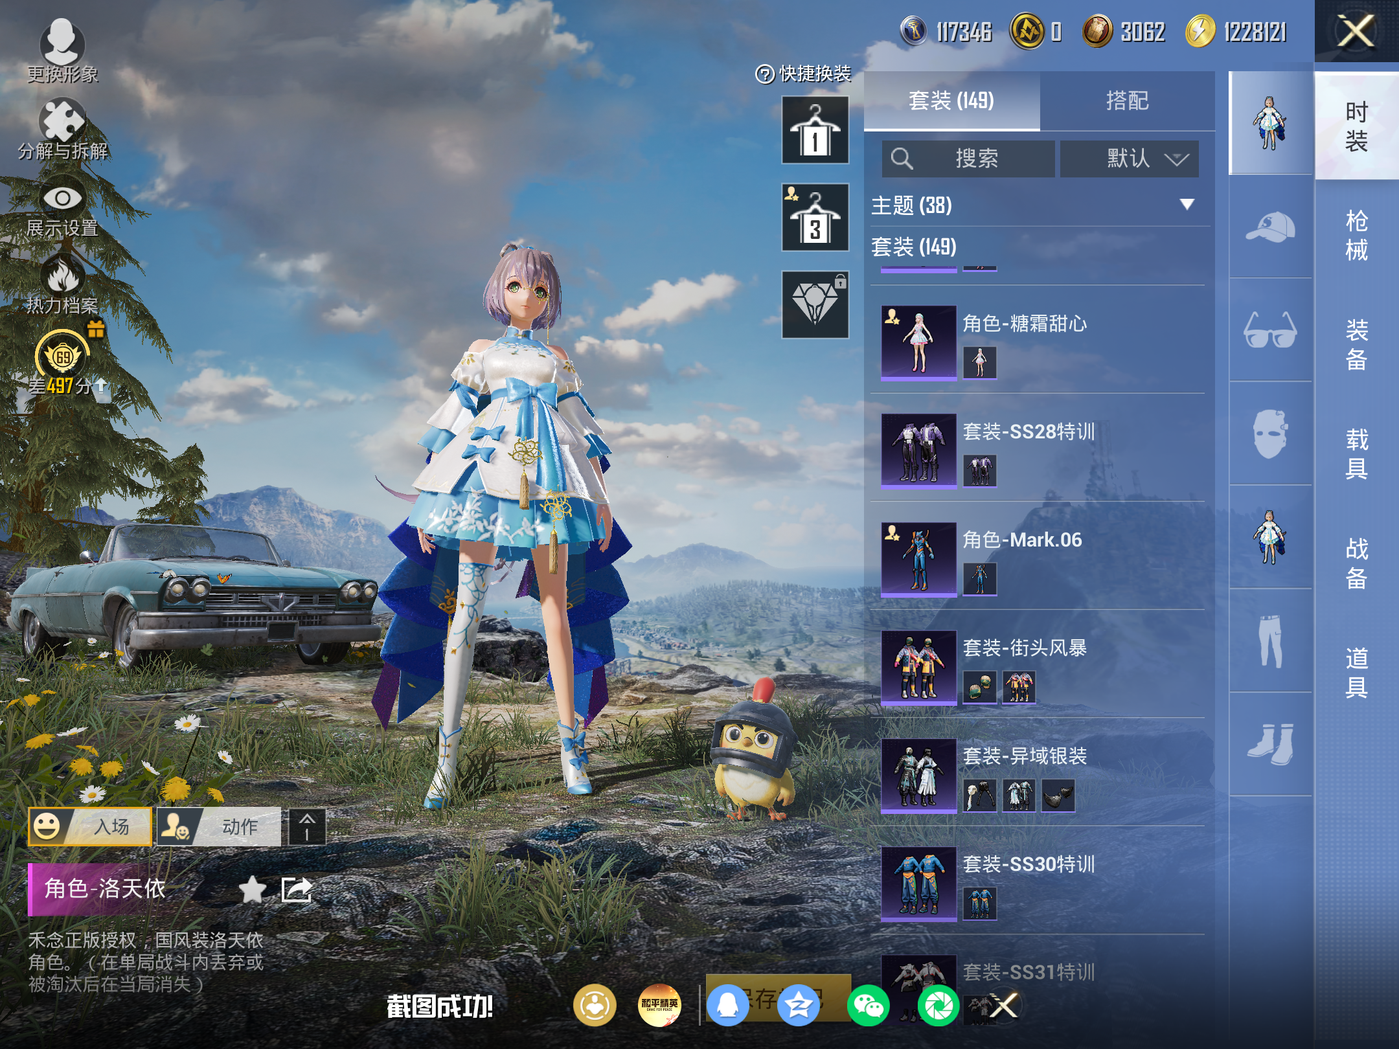Switch to the 套装 (149) tab
The height and width of the screenshot is (1049, 1399).
pos(951,101)
